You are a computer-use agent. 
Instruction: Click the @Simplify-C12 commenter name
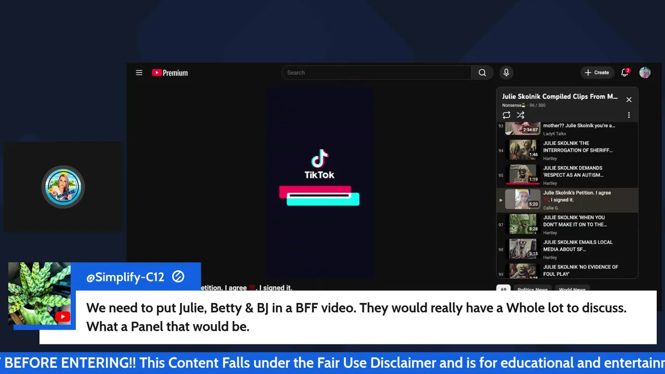pos(125,277)
